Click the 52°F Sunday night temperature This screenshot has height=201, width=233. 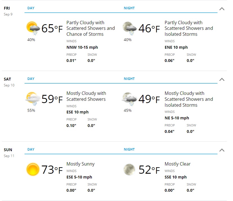149,170
